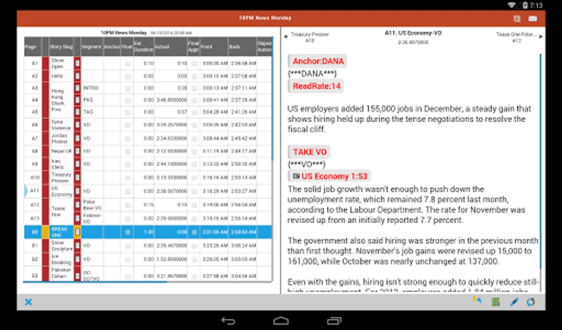This screenshot has height=330, width=562.
Task: Click the copy pages icon beside envelope
Action: click(517, 18)
